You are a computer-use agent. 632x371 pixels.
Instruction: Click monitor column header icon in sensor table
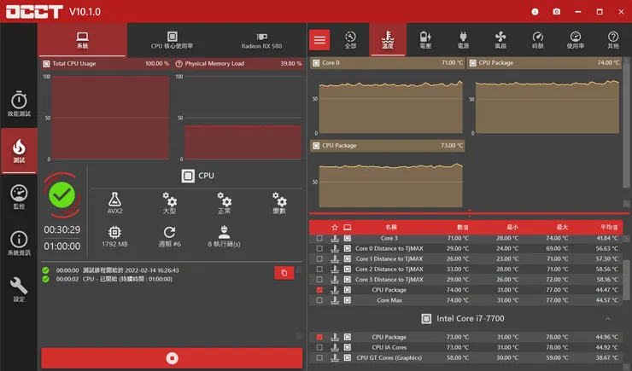coord(347,228)
